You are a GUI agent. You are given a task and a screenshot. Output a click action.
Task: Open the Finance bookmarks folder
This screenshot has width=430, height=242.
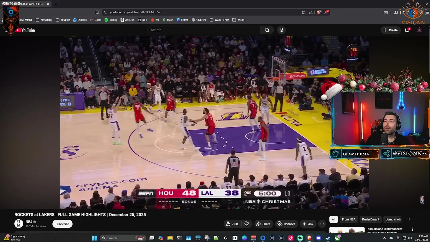tap(62, 20)
